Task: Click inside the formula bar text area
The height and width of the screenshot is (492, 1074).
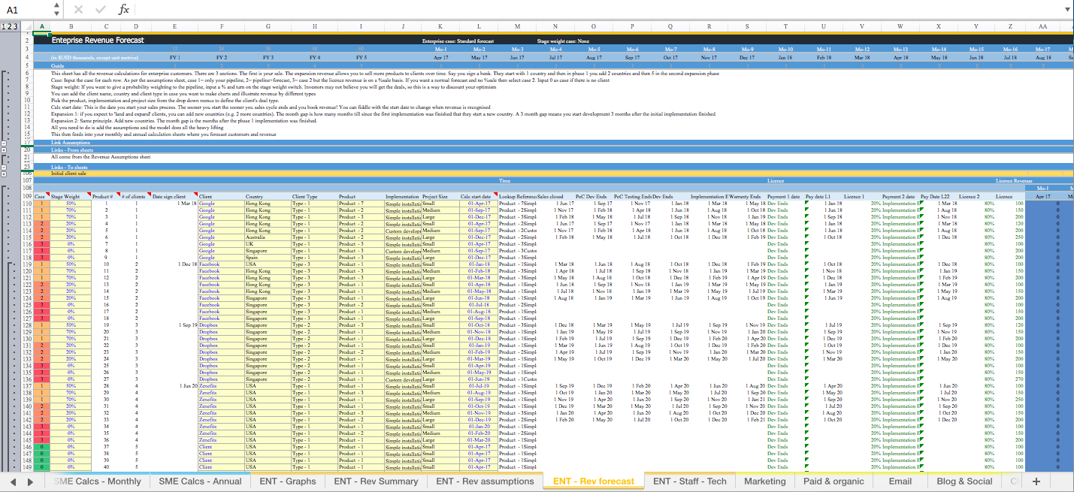Action: click(598, 10)
